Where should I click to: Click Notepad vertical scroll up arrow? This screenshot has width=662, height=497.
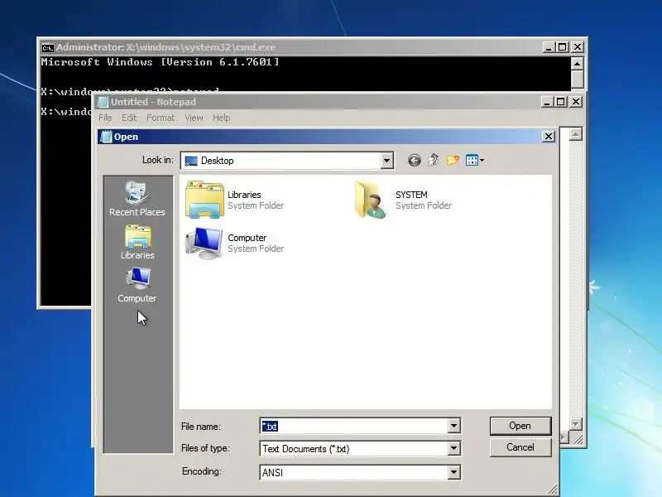coord(576,134)
